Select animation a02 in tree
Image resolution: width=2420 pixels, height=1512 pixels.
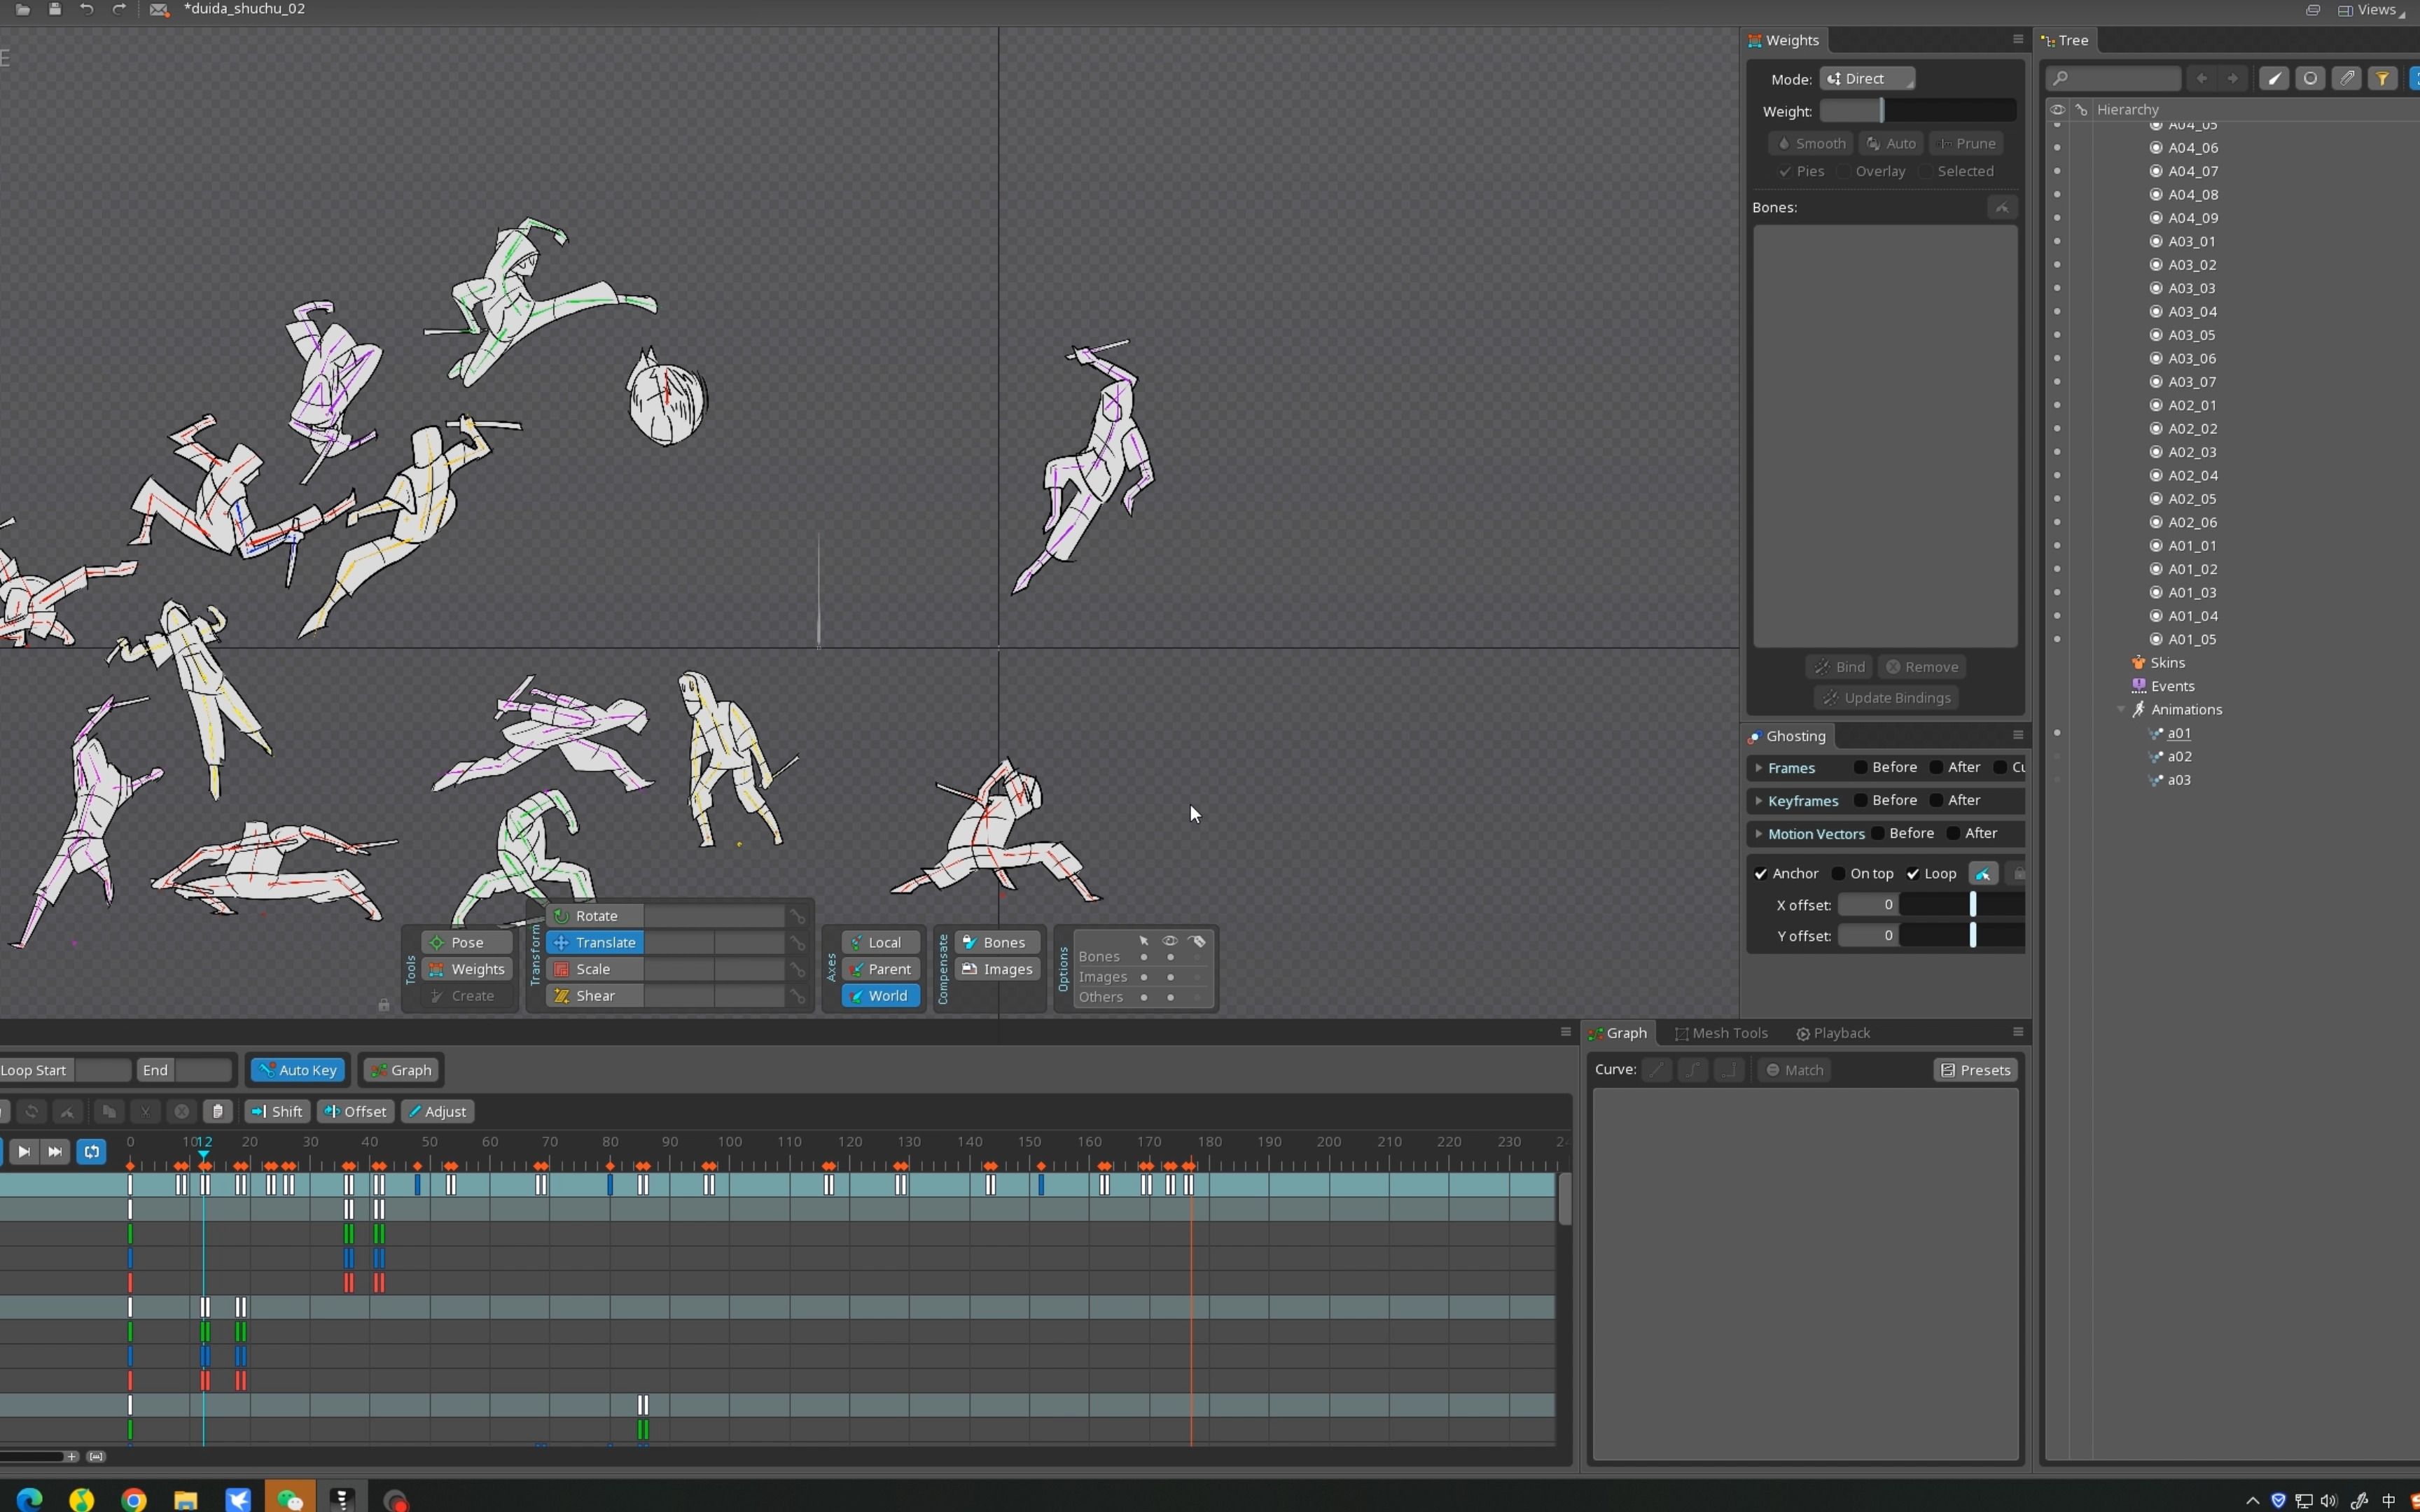click(2179, 756)
